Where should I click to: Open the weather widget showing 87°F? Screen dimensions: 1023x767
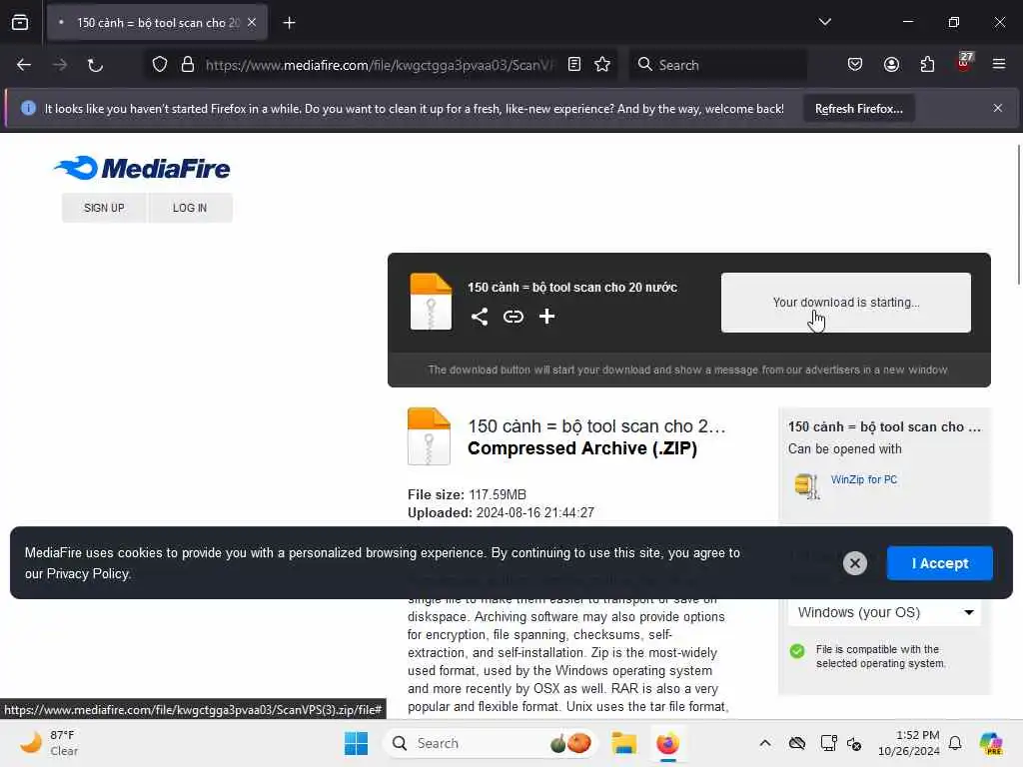click(49, 743)
